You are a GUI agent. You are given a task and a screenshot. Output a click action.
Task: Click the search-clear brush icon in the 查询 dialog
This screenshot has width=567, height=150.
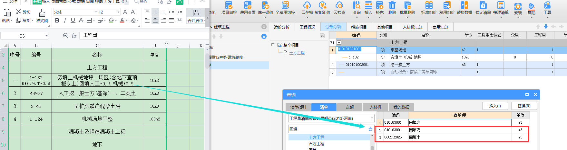[370, 129]
